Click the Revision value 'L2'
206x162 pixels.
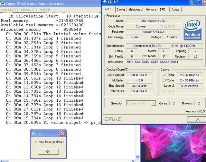point(196,56)
